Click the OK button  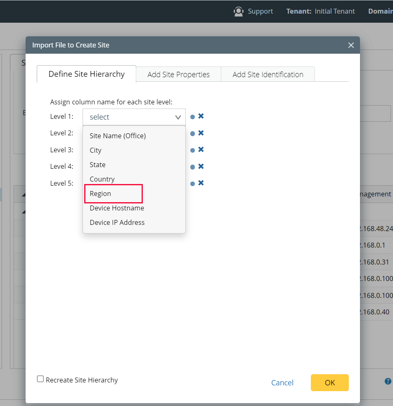tap(329, 382)
